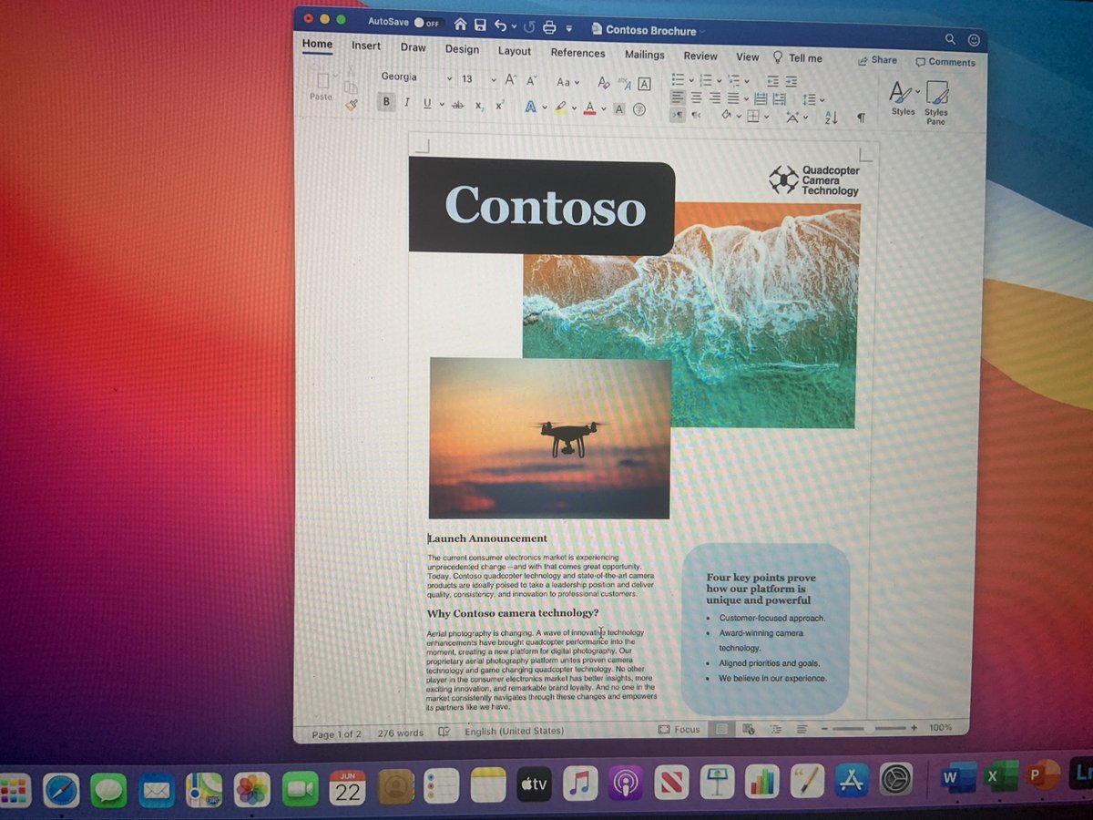Open the Styles Pane
Viewport: 1093px width, 820px height.
pyautogui.click(x=936, y=102)
